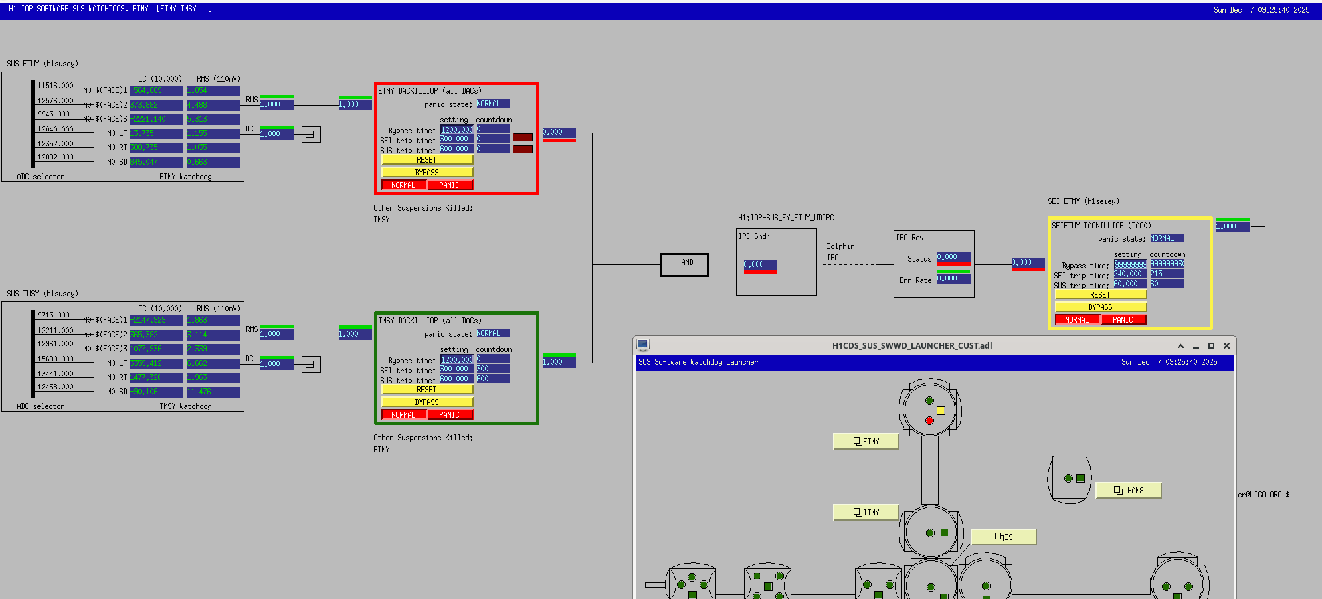Open the ITMY related display launcher

(x=866, y=513)
